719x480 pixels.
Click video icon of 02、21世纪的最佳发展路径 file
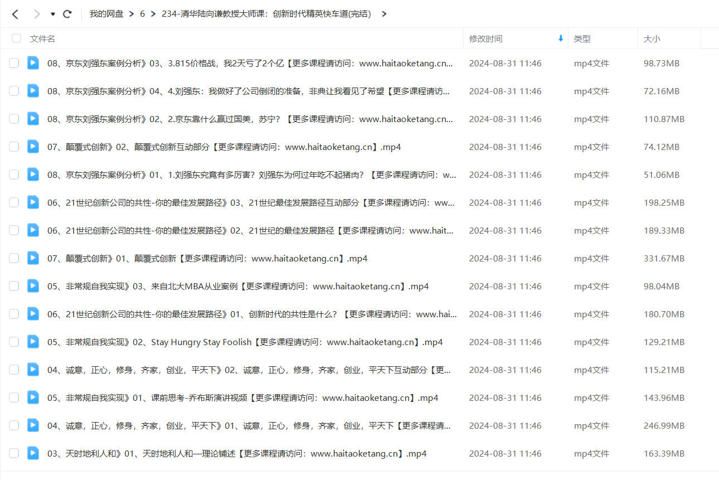pos(33,230)
